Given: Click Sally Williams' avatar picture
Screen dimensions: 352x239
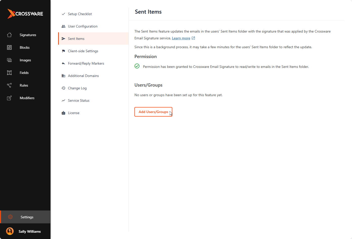Looking at the screenshot, I should [x=10, y=231].
